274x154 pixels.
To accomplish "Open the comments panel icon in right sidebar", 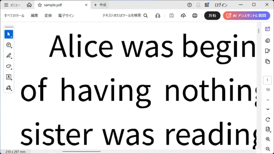I will point(267,40).
